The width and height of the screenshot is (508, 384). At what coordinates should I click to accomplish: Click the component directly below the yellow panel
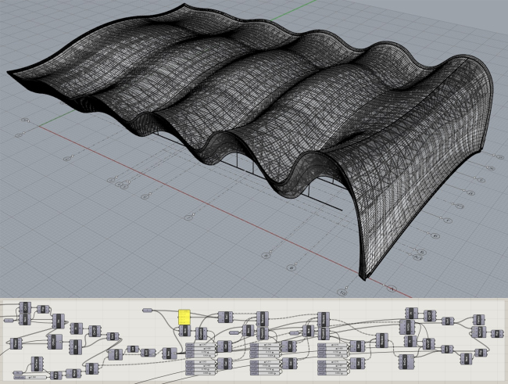click(184, 331)
